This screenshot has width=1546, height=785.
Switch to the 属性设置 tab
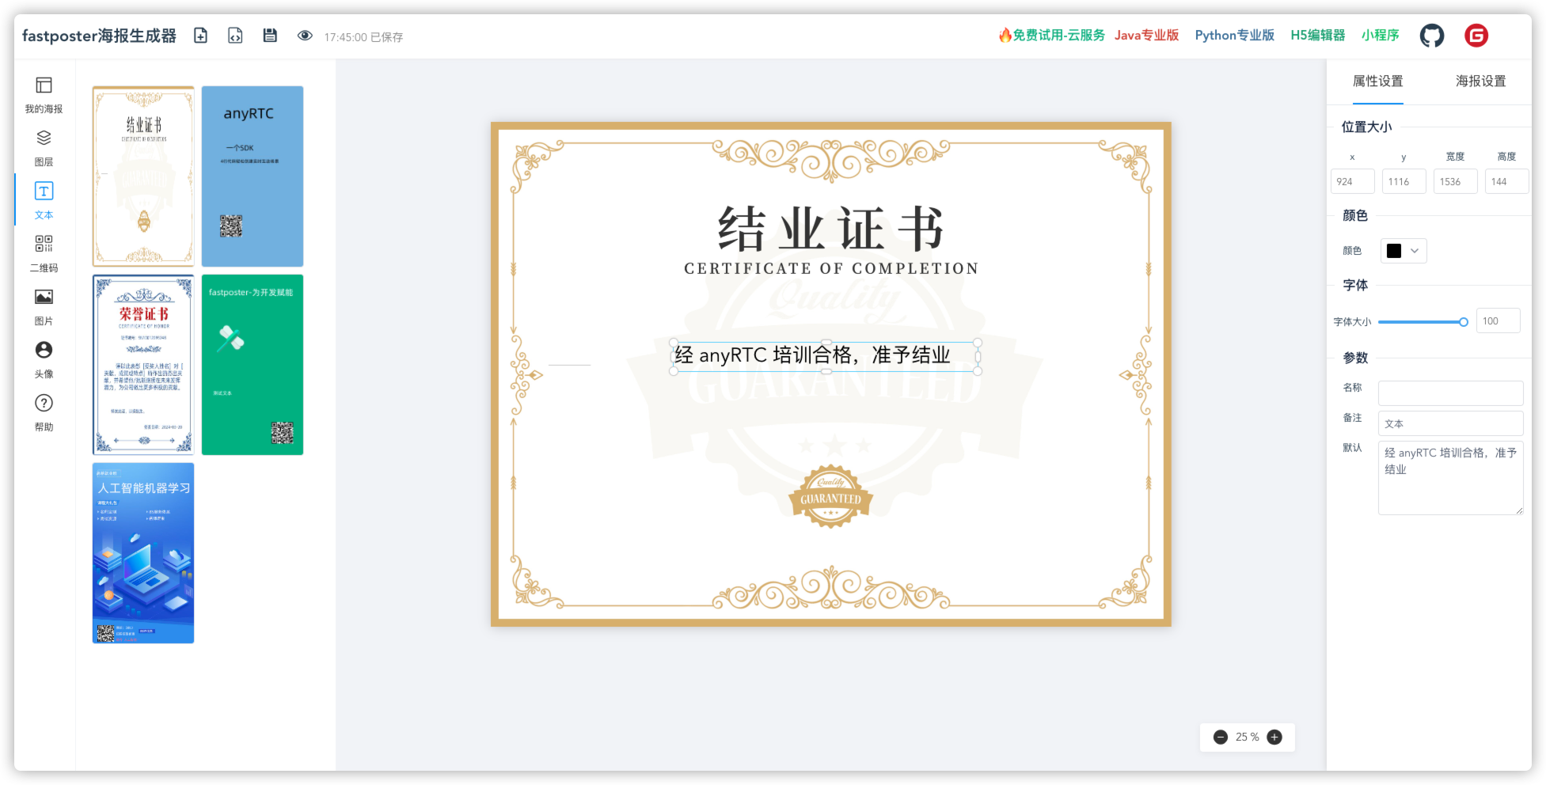point(1377,81)
